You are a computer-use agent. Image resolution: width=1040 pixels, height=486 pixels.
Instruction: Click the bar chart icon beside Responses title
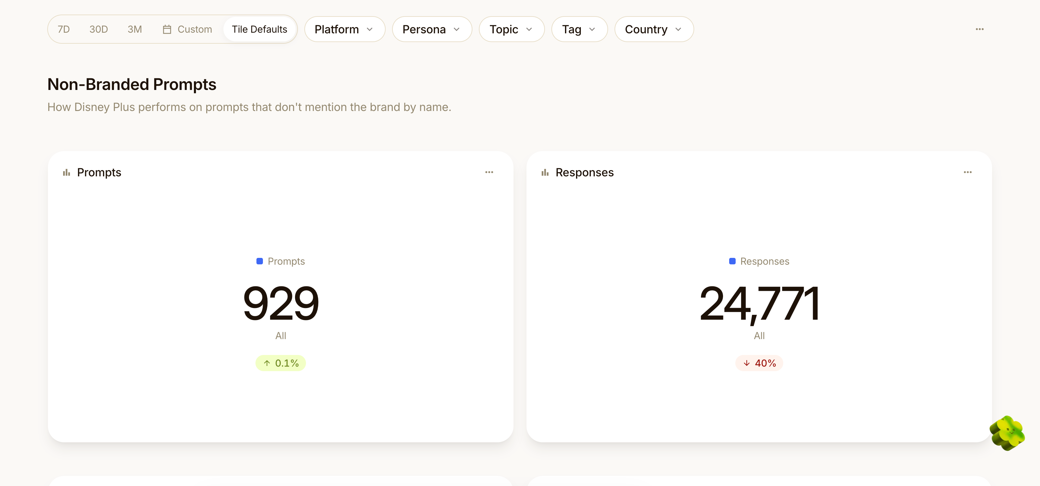(545, 172)
